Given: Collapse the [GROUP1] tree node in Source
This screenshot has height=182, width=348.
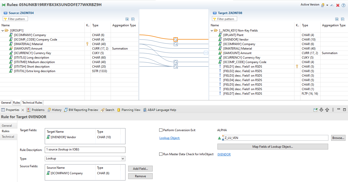Looking at the screenshot, I should (x=3, y=31).
